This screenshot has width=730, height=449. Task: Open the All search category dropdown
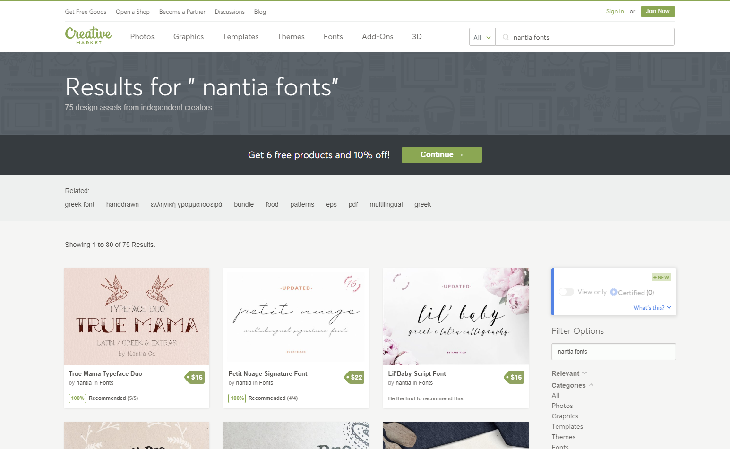[x=482, y=37]
